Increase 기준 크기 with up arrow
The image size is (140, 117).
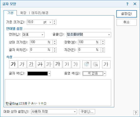[54, 21]
